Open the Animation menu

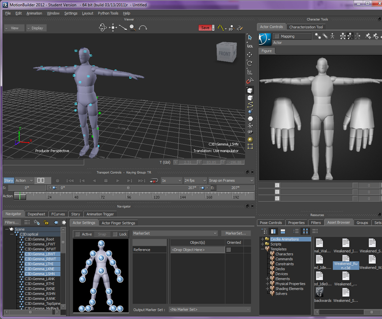34,13
